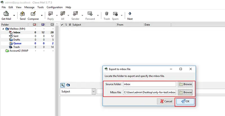Open the View menu
Viewport: 225px width, 116px height.
[19, 7]
